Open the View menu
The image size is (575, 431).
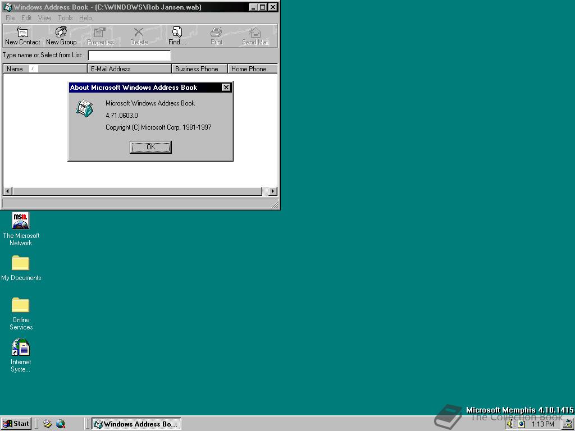tap(45, 18)
